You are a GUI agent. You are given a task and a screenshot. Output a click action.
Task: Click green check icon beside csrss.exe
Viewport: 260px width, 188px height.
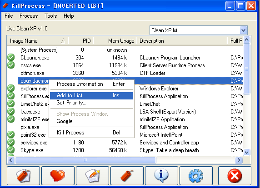[11, 65]
